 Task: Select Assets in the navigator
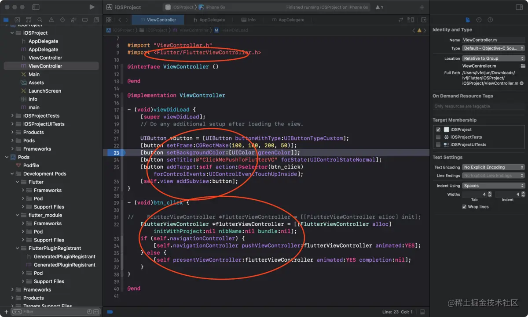(x=36, y=83)
